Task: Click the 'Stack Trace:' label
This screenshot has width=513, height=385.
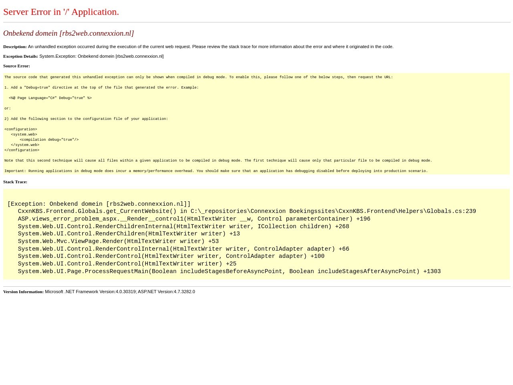Action: pyautogui.click(x=15, y=182)
